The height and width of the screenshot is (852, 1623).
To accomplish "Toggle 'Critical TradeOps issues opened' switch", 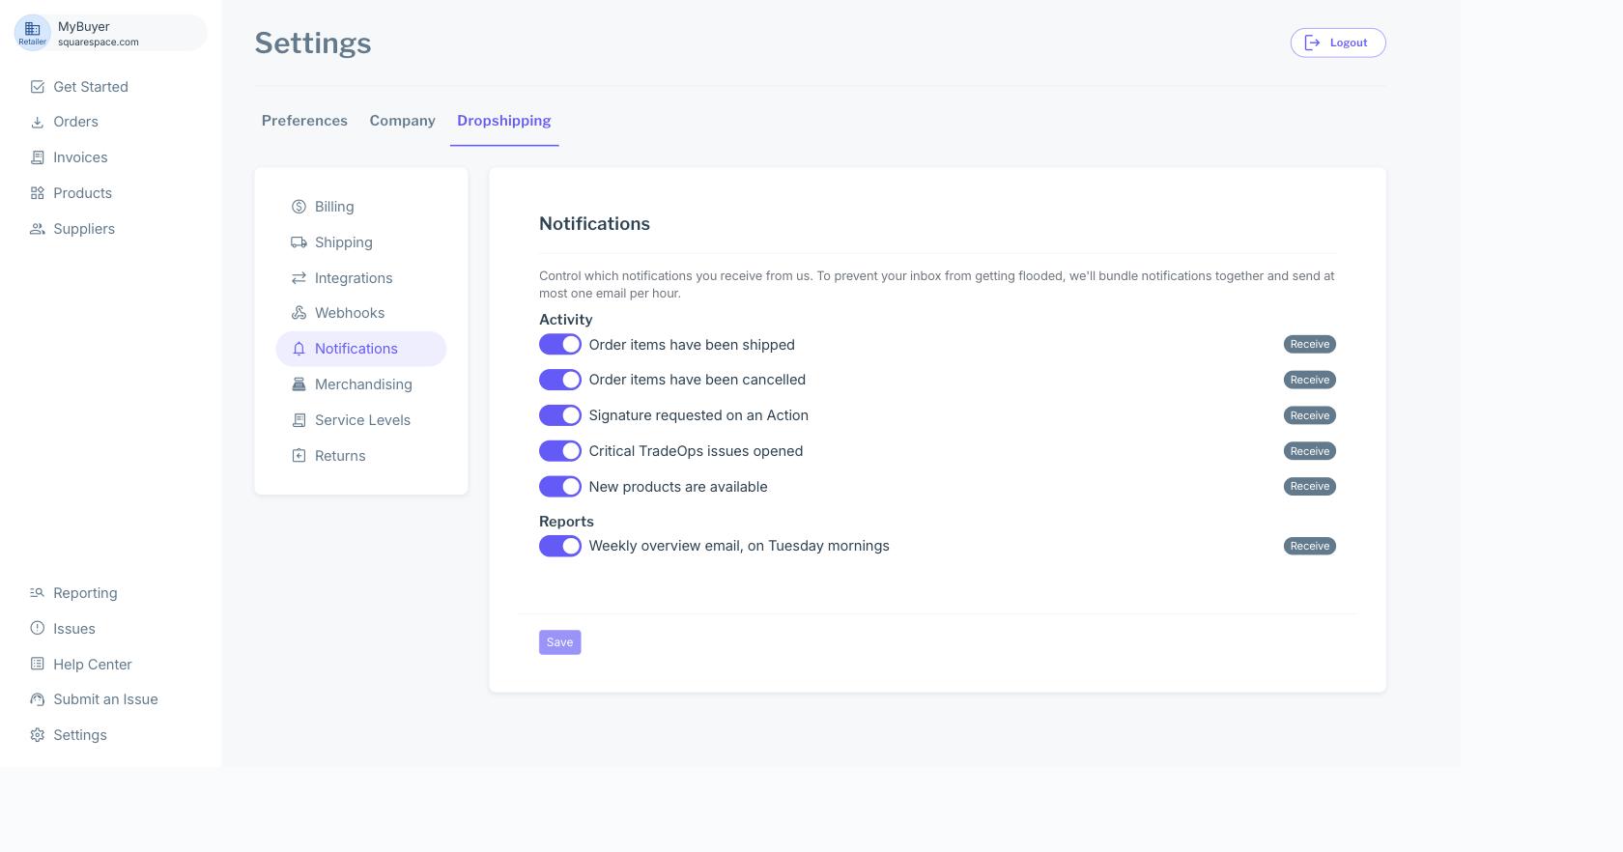I will [x=560, y=451].
